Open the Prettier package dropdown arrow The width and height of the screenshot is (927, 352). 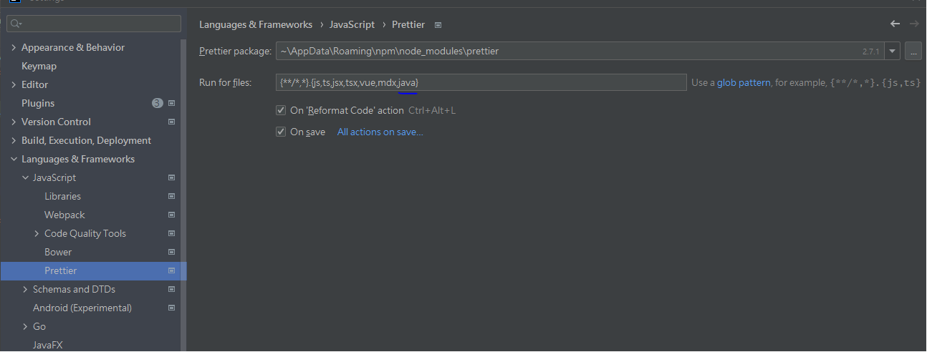pos(892,52)
